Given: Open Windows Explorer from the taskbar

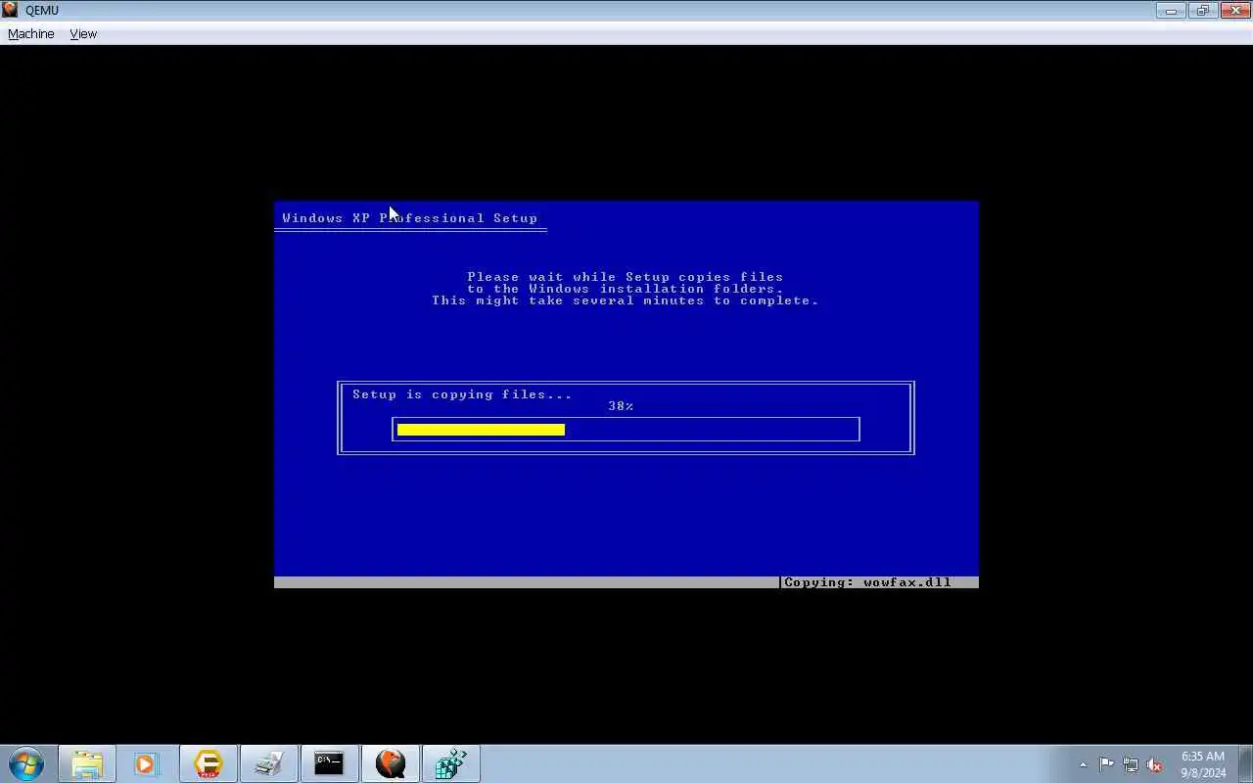Looking at the screenshot, I should pos(87,763).
